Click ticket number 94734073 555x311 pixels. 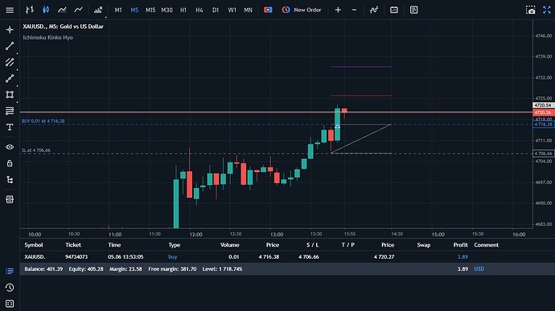[76, 257]
